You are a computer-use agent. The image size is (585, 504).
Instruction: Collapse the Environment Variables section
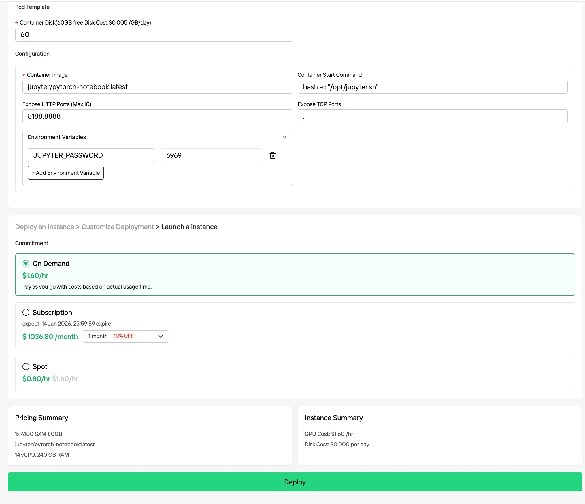[284, 137]
